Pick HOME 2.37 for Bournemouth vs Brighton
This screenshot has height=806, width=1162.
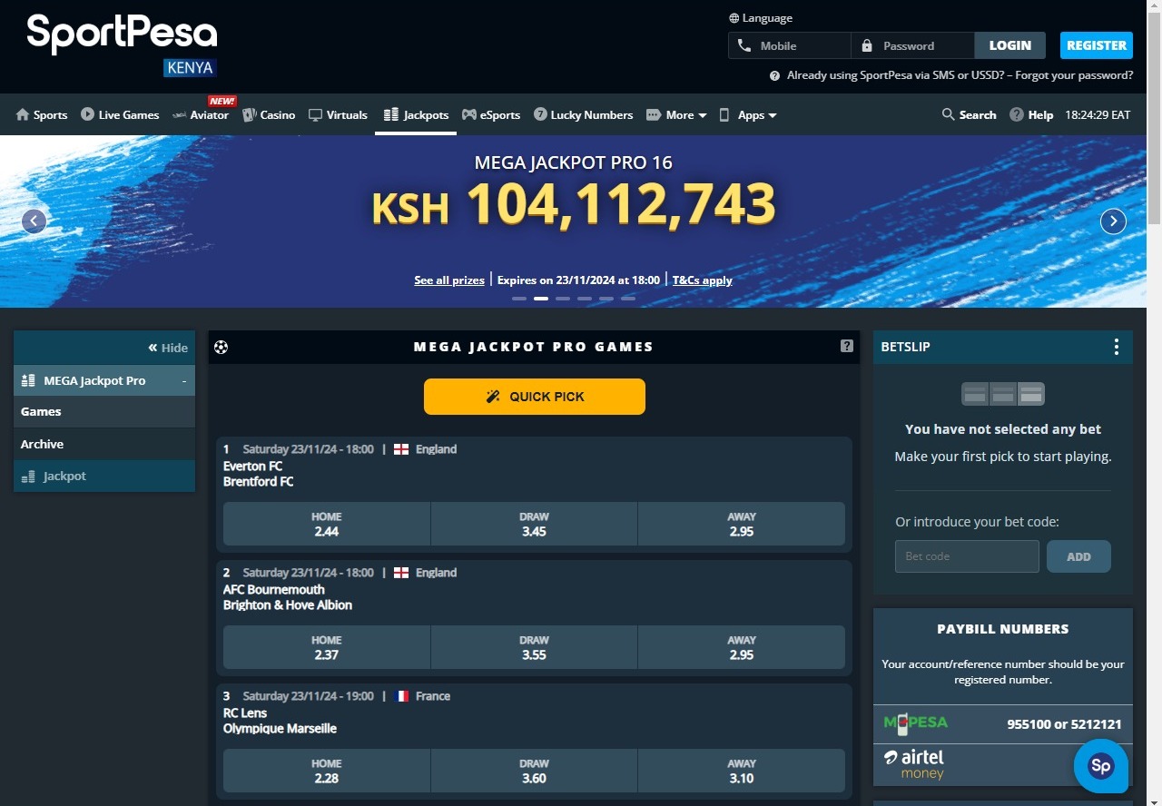coord(327,647)
